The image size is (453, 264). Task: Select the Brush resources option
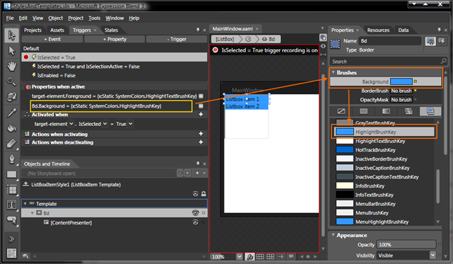click(x=430, y=111)
